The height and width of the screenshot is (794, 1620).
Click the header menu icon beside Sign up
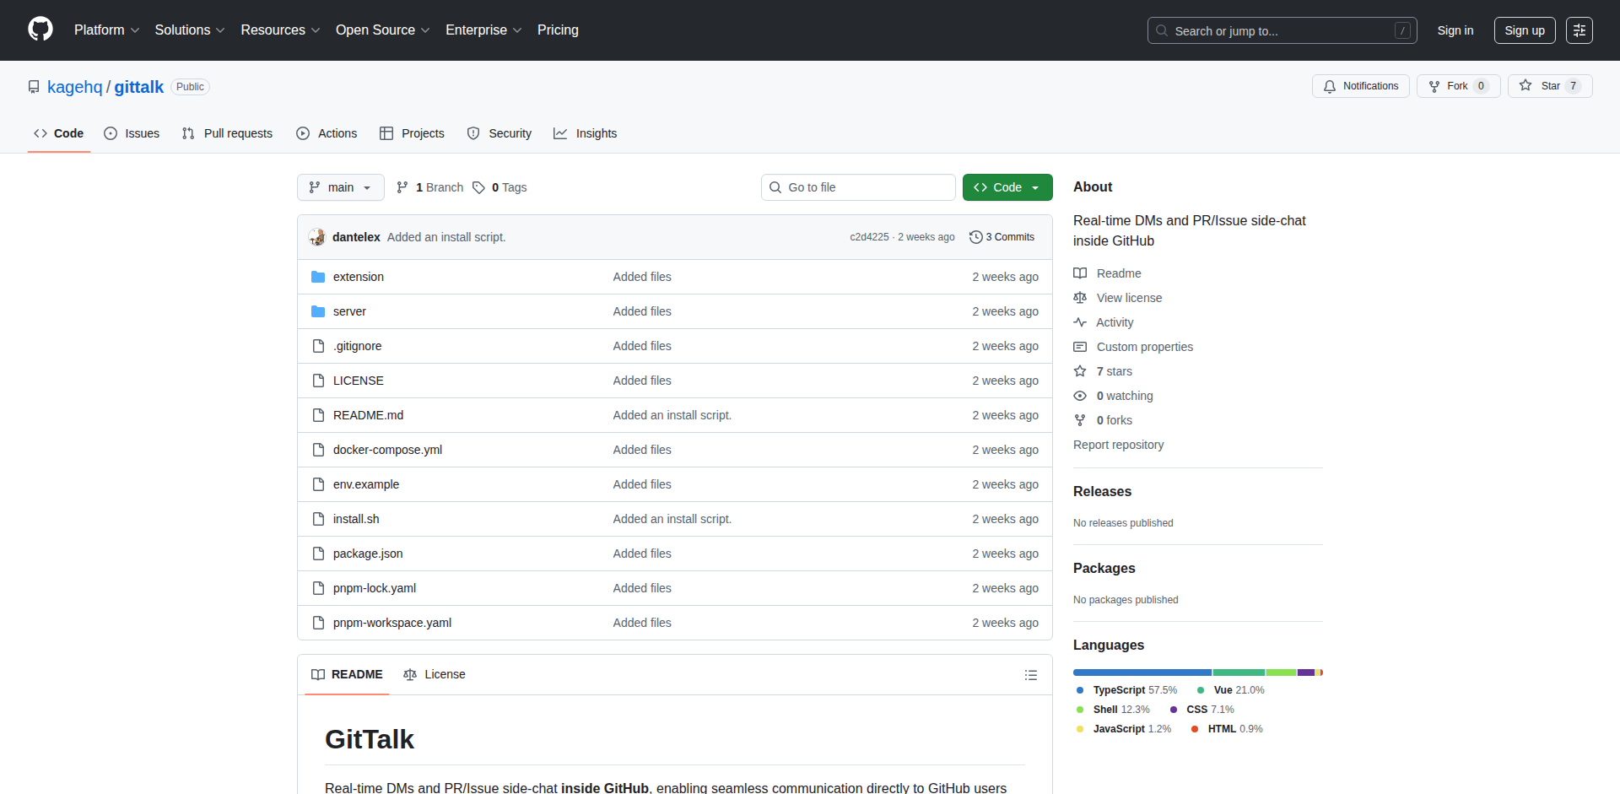1579,30
